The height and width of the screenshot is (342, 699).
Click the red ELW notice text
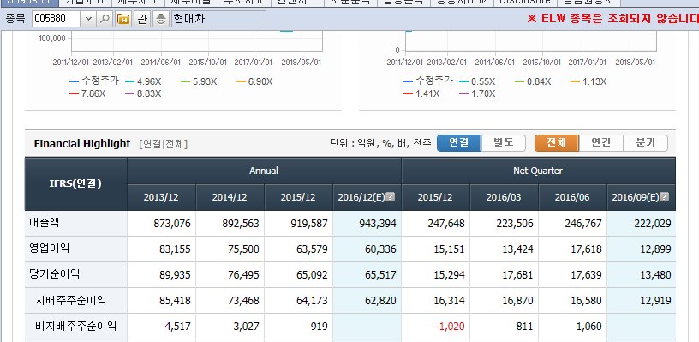click(x=612, y=18)
